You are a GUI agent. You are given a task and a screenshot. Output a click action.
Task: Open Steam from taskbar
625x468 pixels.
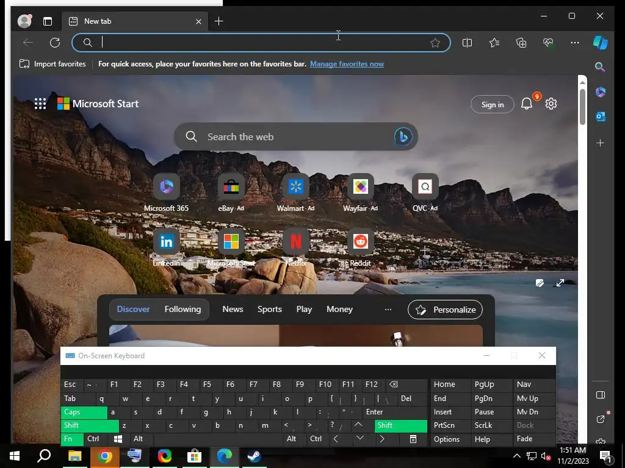255,456
